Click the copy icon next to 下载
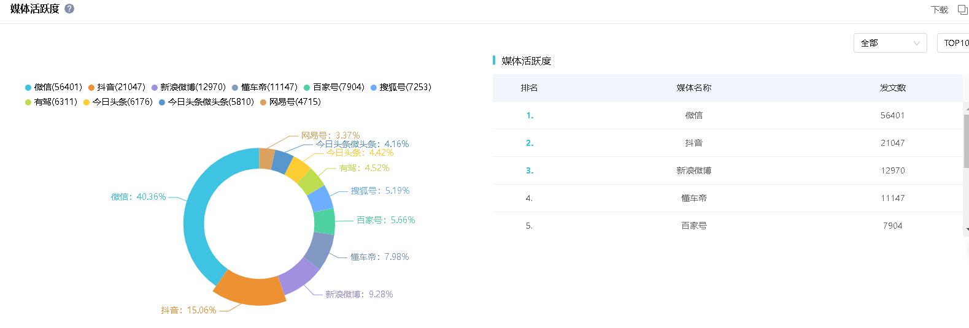 [x=962, y=9]
